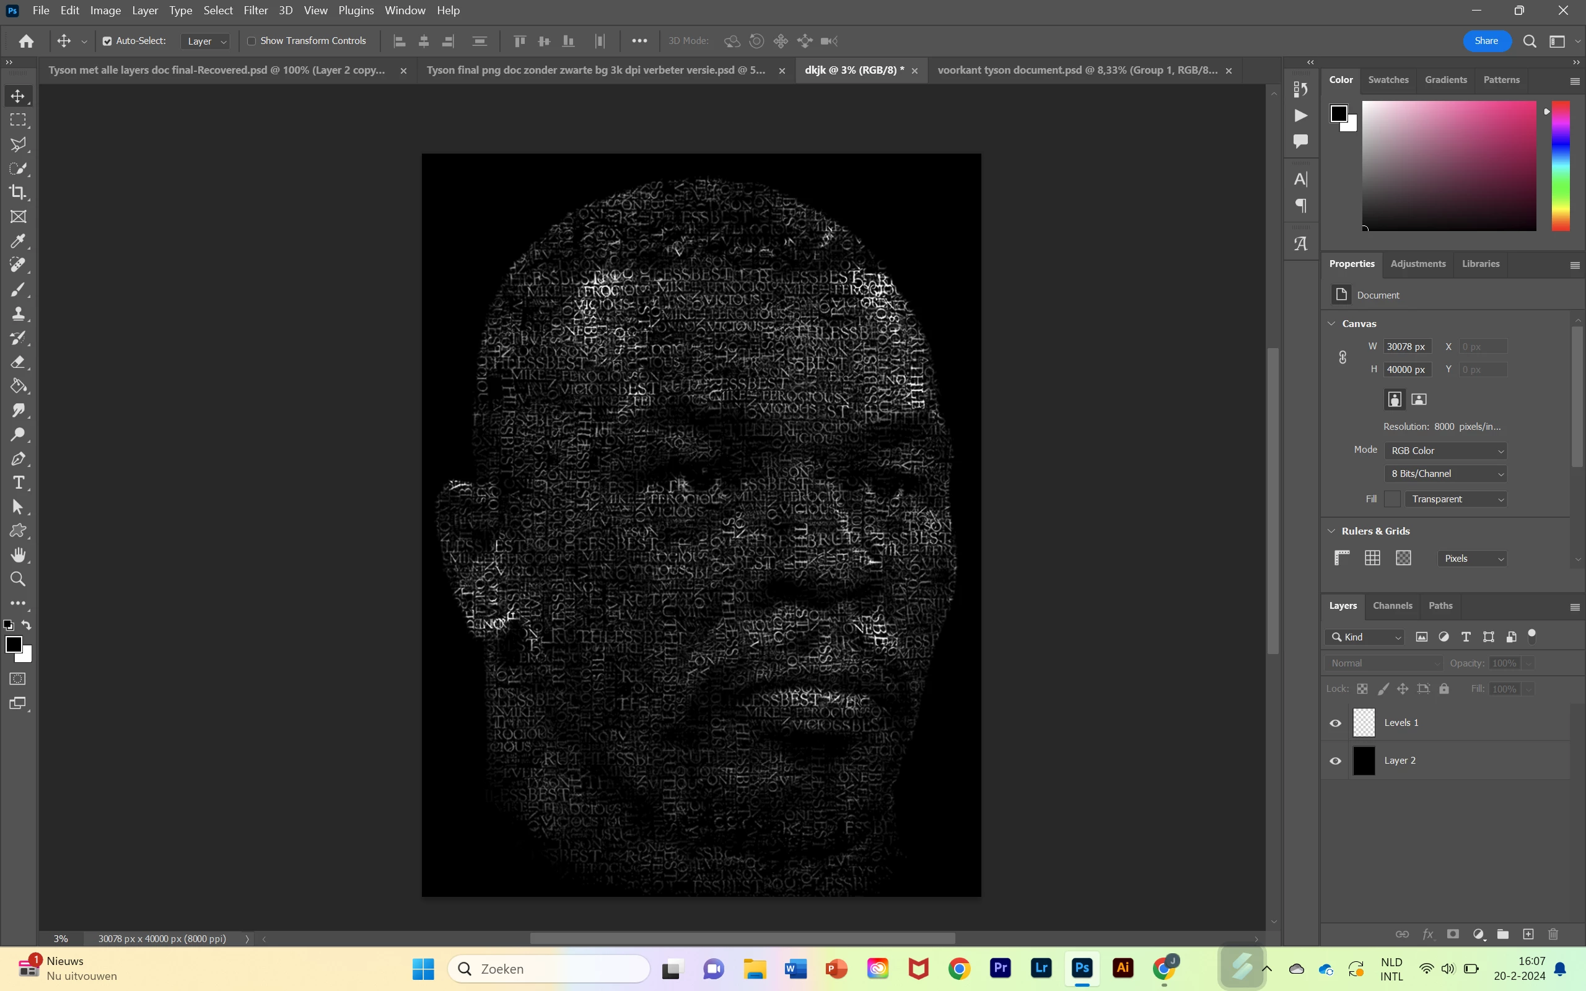Select the Hand tool
This screenshot has height=991, width=1586.
18,555
